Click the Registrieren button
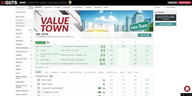The height and width of the screenshot is (96, 192). tap(185, 3)
